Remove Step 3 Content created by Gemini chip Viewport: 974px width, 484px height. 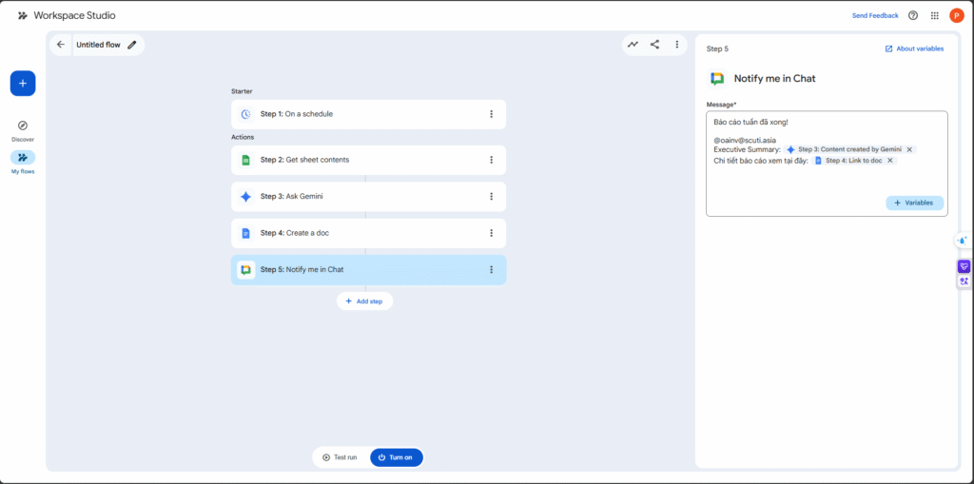pos(909,149)
